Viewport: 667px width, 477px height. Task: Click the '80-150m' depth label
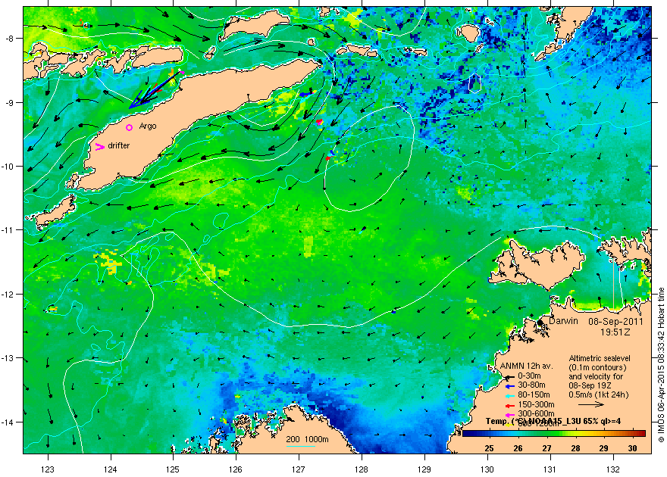[534, 395]
